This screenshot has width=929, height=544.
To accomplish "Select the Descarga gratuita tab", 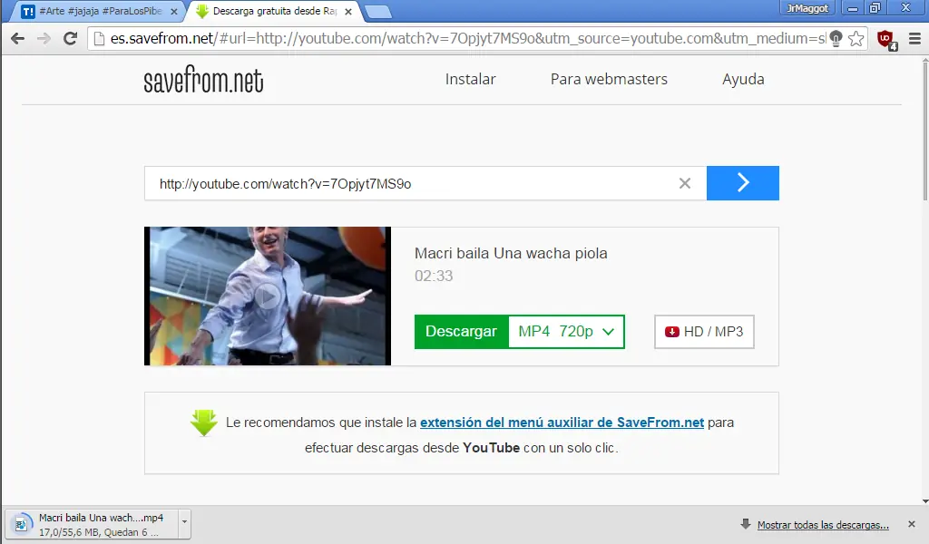I will (274, 11).
